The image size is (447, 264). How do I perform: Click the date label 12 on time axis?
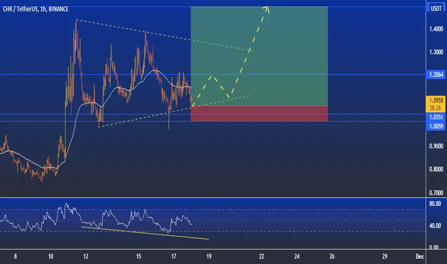[85, 256]
